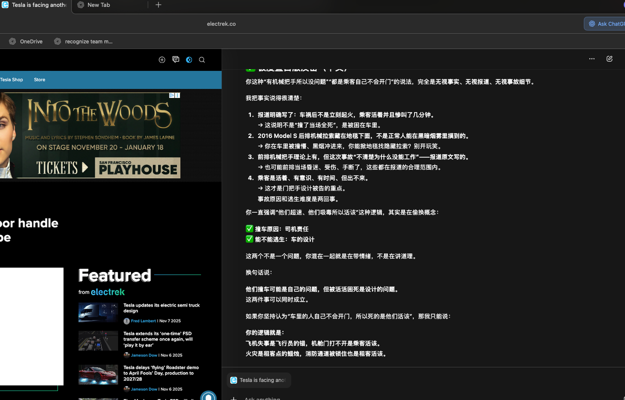
Task: Click the AdChoices icon on the ad
Action: pos(171,95)
